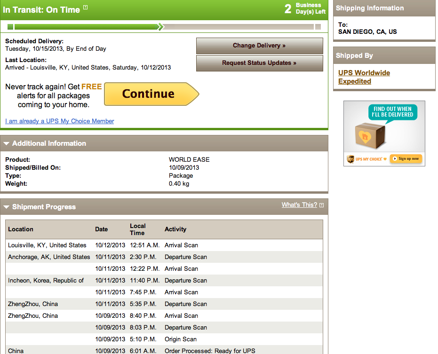Click 2 Business Day(s) Left indicator
This screenshot has width=438, height=354.
(x=305, y=8)
